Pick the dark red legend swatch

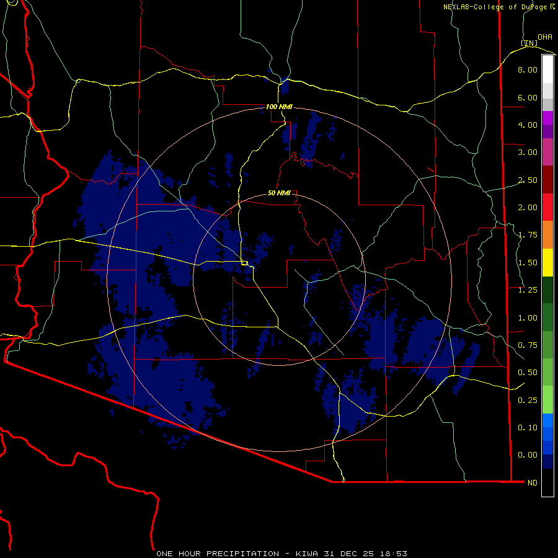pyautogui.click(x=547, y=180)
